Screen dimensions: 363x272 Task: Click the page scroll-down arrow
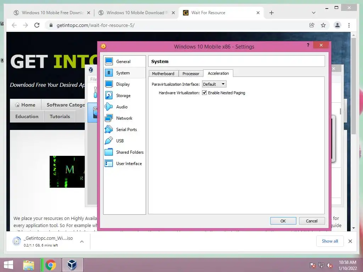pos(353,228)
